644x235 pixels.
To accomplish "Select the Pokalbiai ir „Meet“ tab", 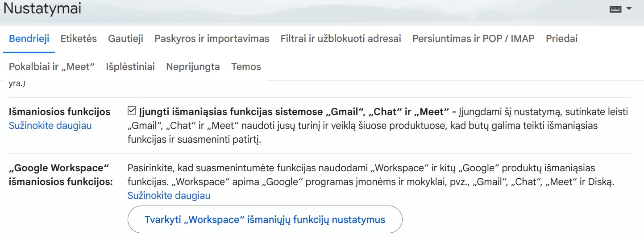I will pyautogui.click(x=52, y=67).
